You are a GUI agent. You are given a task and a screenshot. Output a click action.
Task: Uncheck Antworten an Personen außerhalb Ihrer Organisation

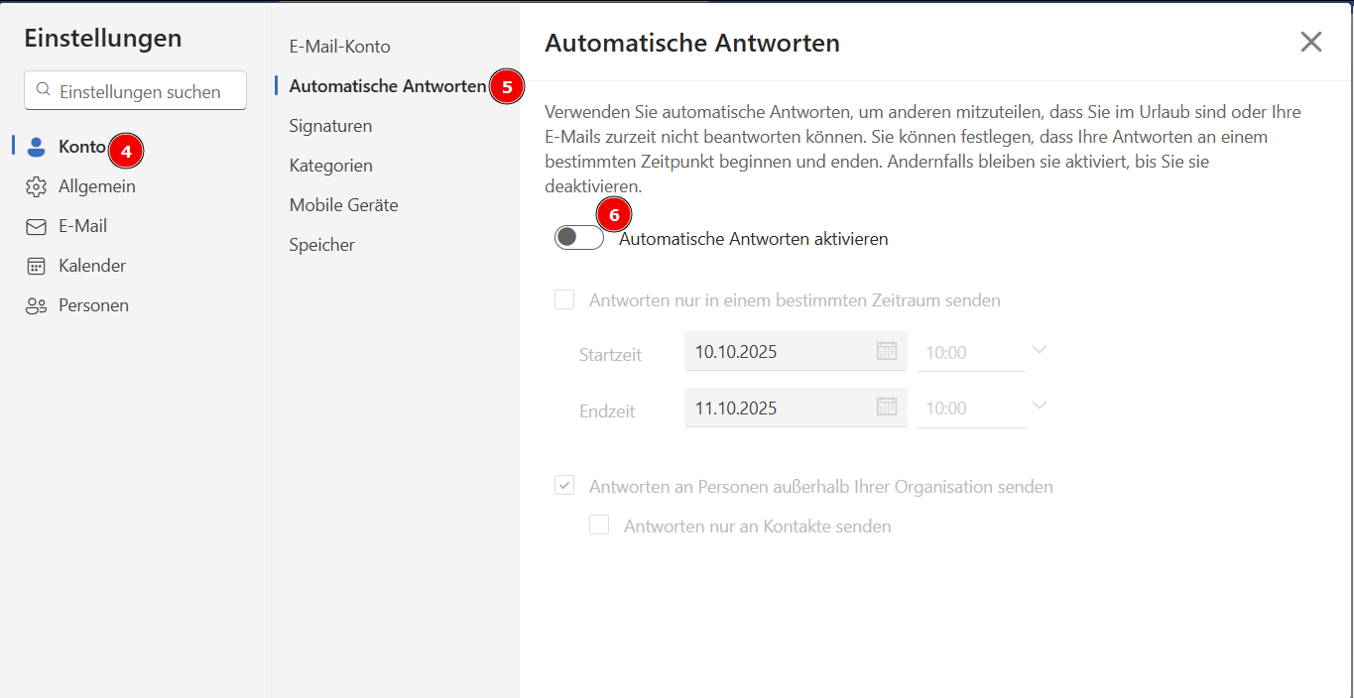point(564,486)
